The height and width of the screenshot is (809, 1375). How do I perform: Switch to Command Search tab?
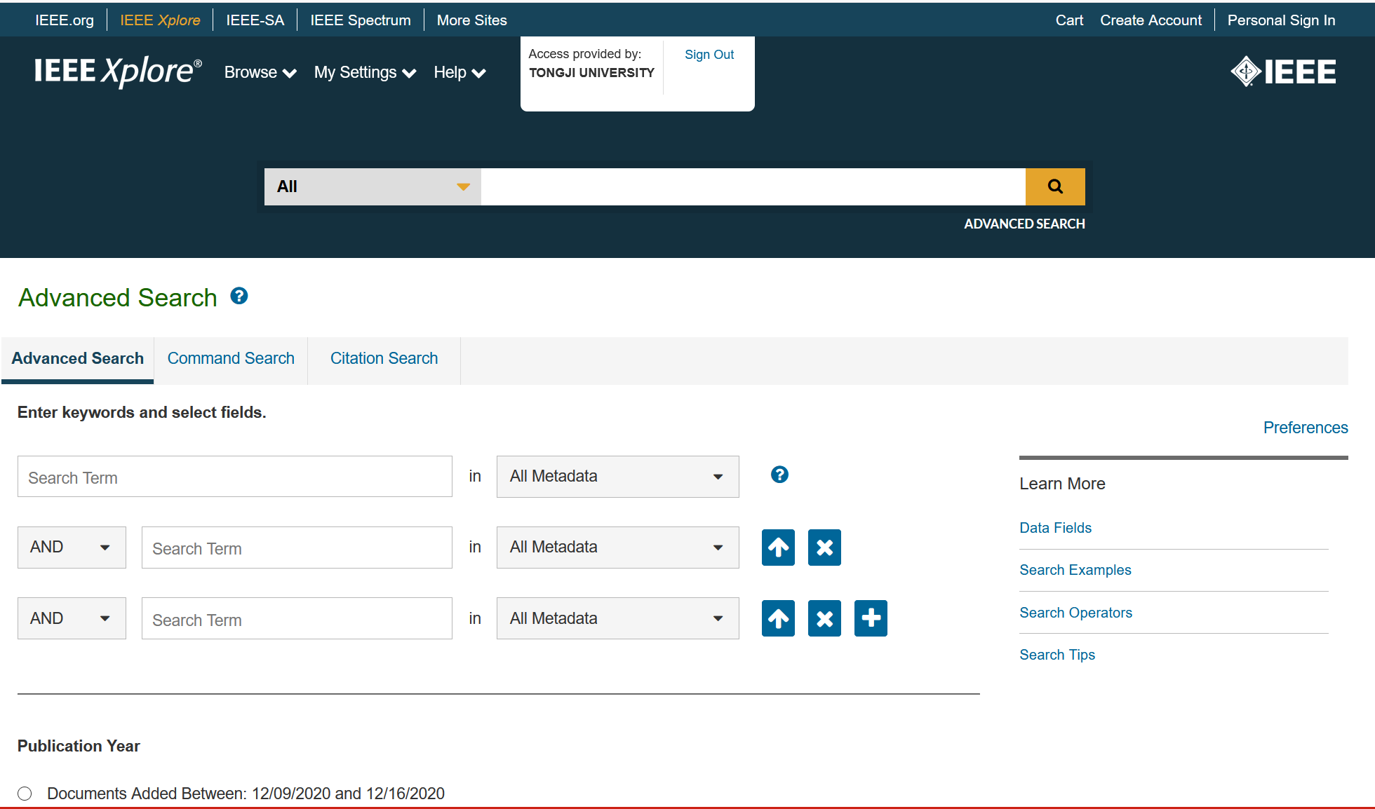231,359
